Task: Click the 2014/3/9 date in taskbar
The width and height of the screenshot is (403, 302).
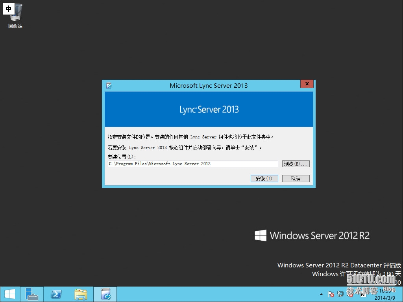Action: tap(385, 298)
